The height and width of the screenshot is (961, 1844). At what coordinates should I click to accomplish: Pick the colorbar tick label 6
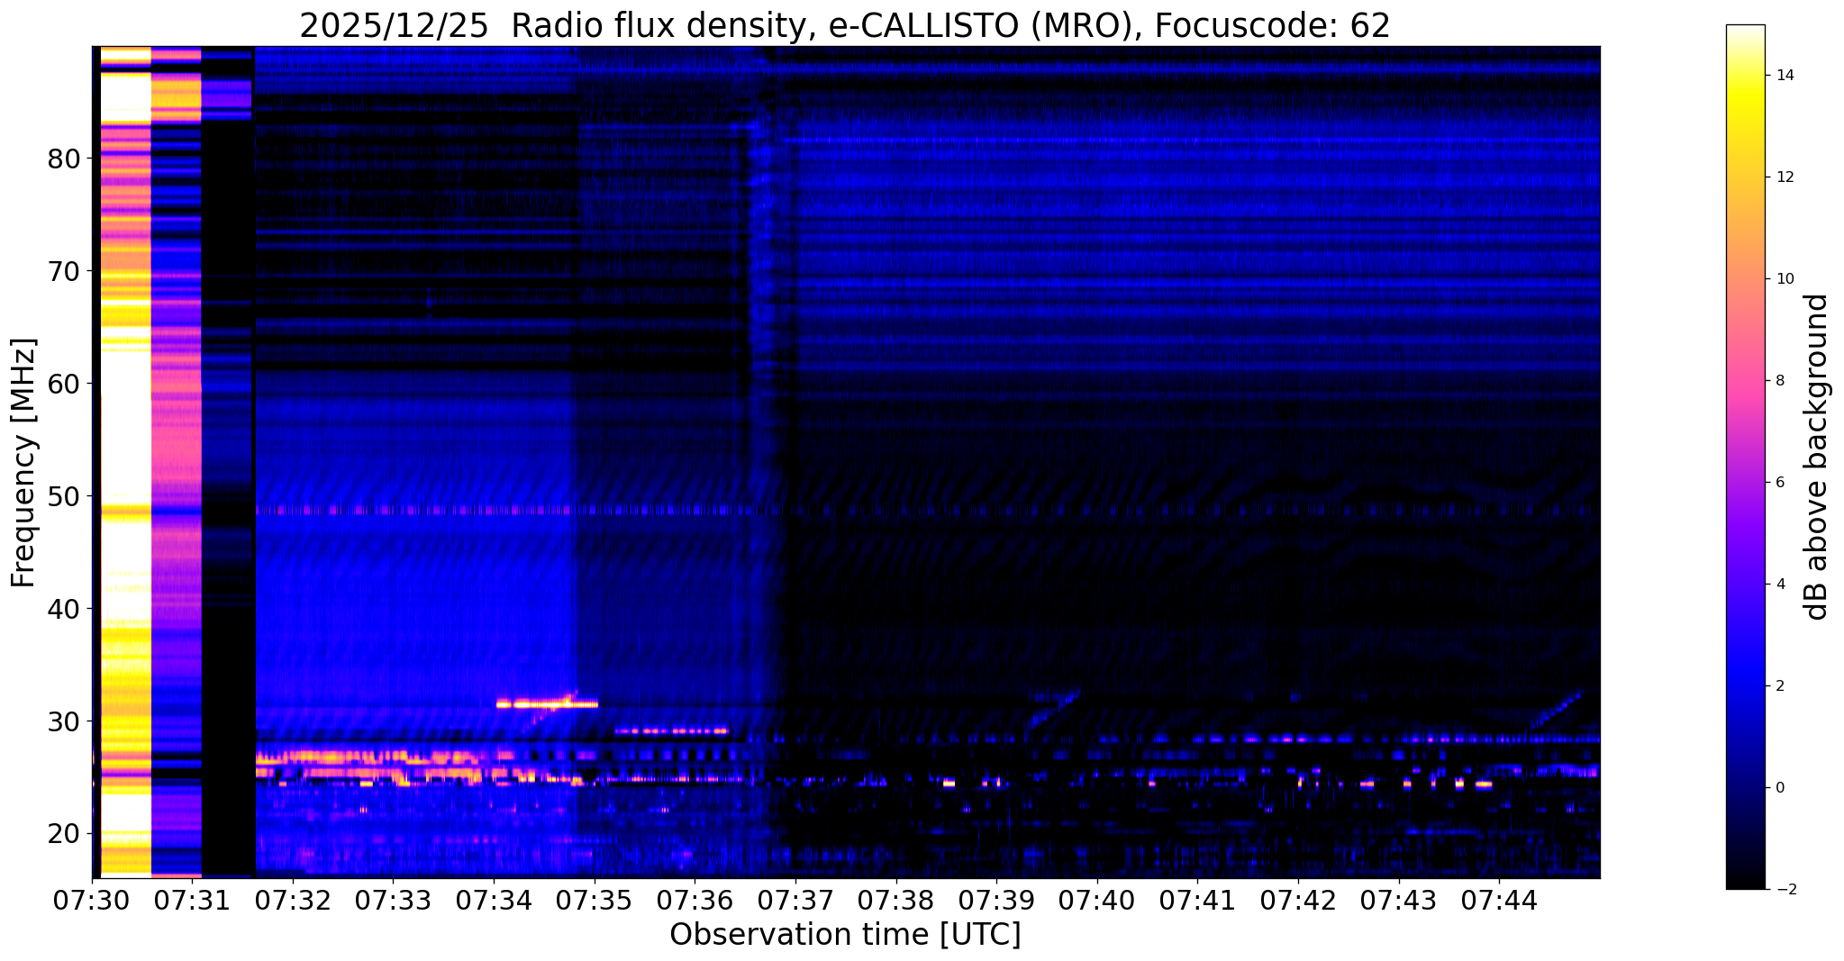(x=1779, y=482)
